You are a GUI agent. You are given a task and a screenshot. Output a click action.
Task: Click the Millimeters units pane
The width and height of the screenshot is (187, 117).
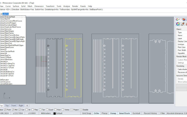click(46, 113)
